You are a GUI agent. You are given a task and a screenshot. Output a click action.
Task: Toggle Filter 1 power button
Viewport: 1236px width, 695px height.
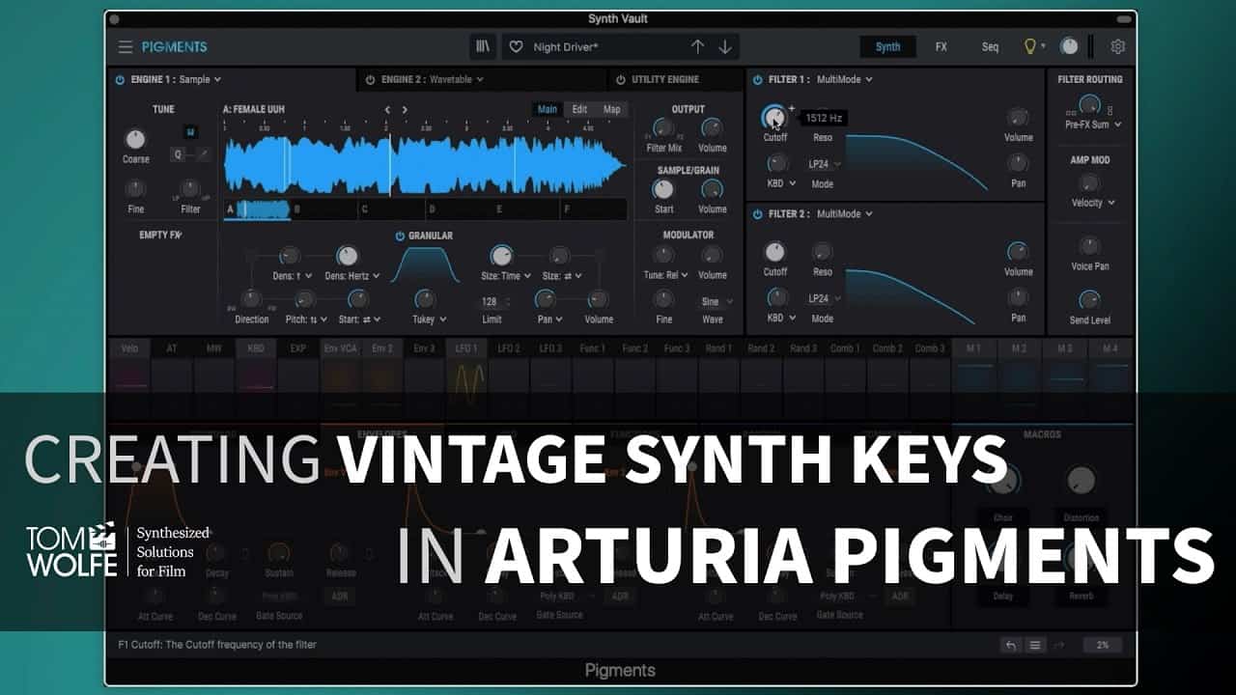(758, 79)
